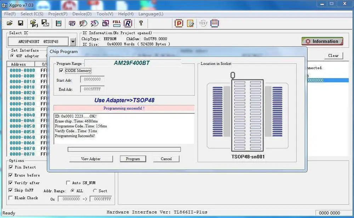354x218 pixels.
Task: Click the save floppy disk icon
Action: [21, 23]
